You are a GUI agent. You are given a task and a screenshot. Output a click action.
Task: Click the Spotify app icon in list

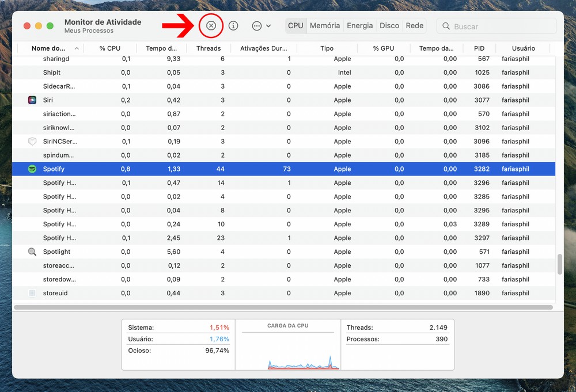point(32,169)
